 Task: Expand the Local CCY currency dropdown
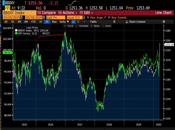tap(84, 18)
